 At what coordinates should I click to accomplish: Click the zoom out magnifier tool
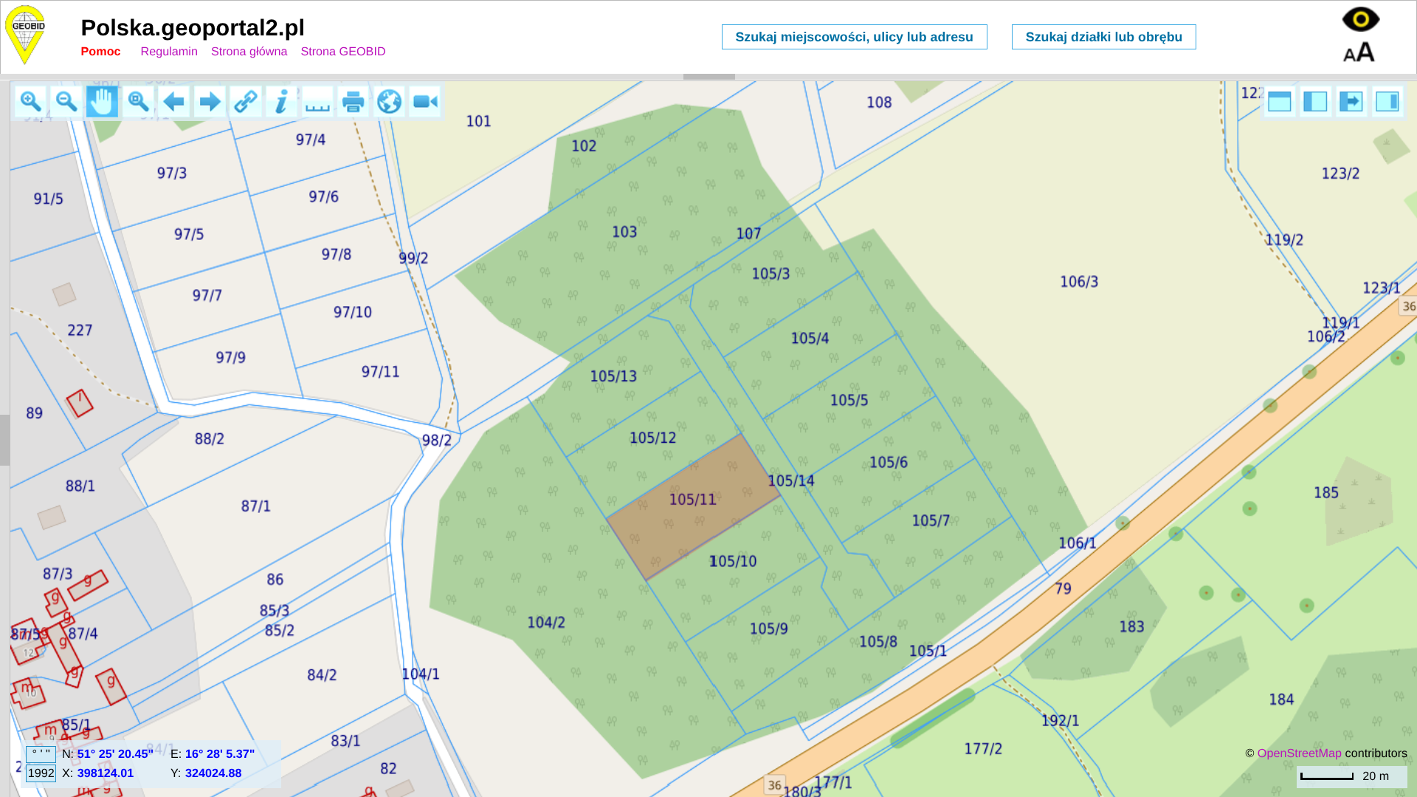coord(66,102)
